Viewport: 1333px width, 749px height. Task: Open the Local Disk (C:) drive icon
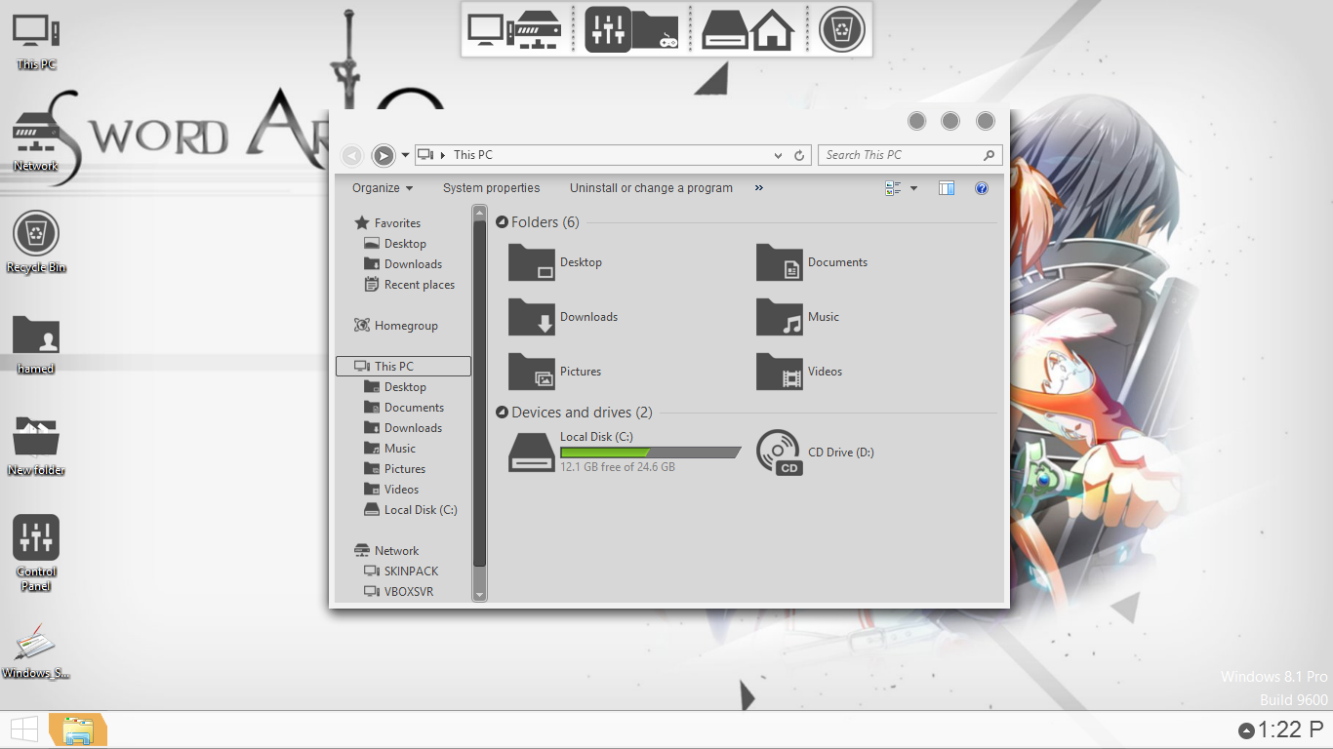(532, 453)
